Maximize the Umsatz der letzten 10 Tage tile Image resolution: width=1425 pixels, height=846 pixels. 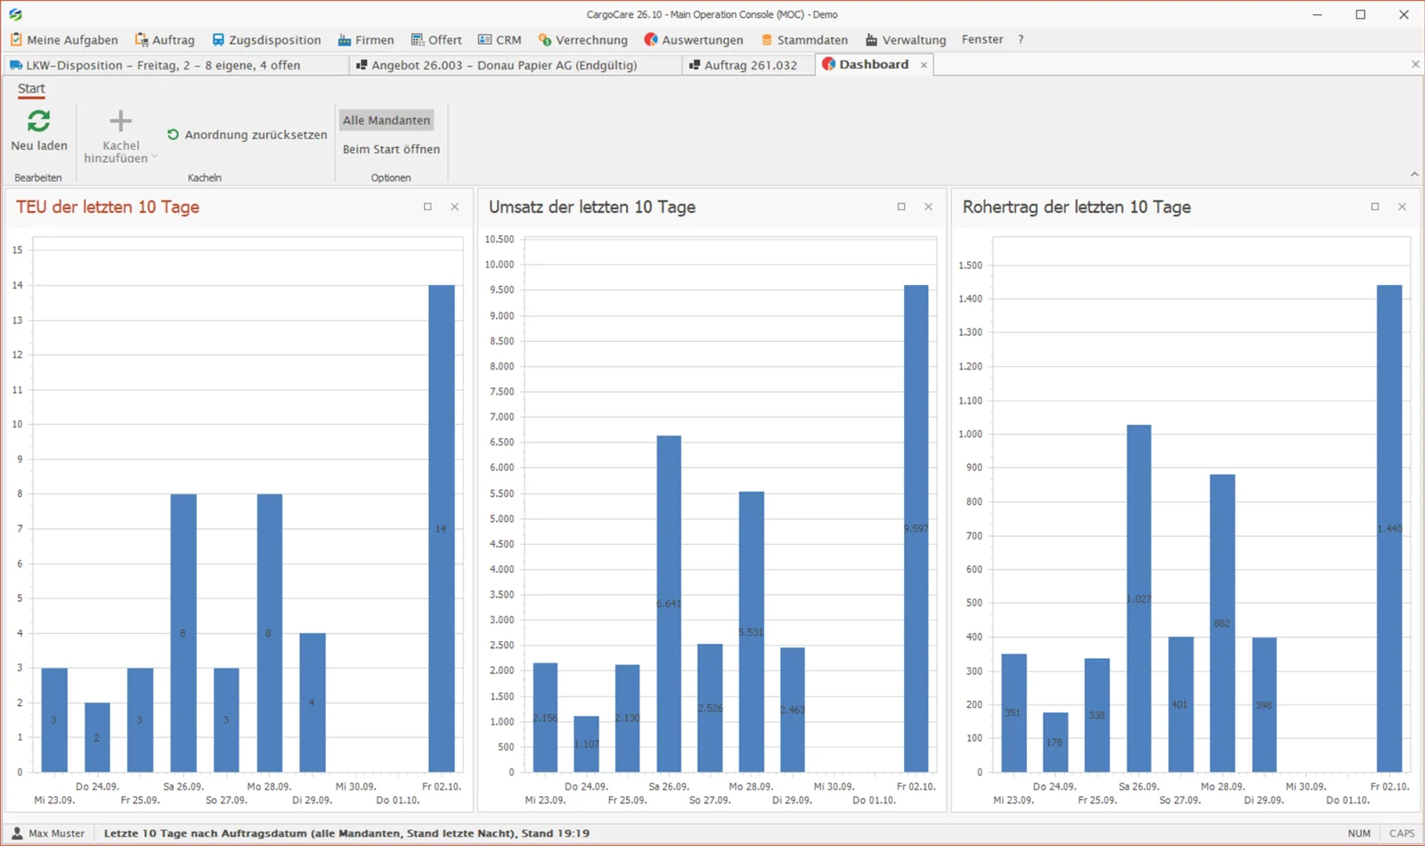901,207
